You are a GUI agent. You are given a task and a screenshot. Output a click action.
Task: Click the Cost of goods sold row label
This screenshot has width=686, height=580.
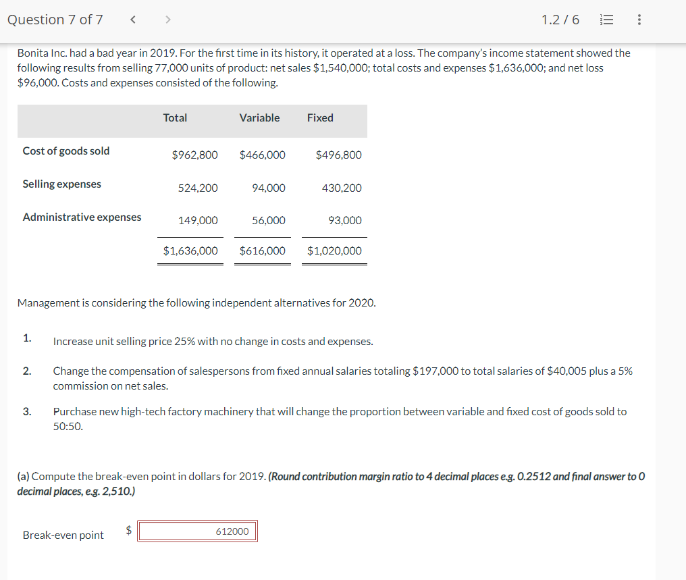(66, 151)
